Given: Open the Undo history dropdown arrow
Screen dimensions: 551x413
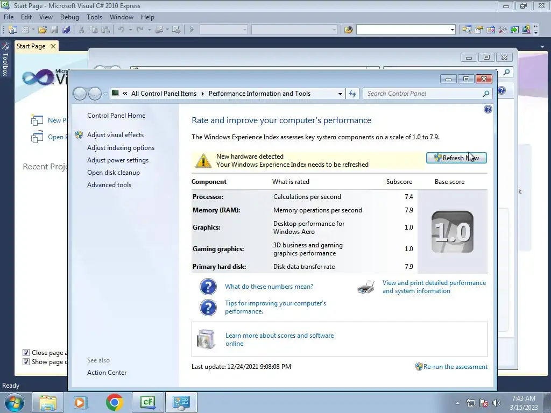Looking at the screenshot, I should (130, 30).
